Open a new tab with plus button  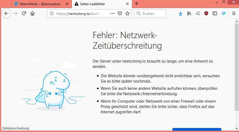(x=137, y=3)
